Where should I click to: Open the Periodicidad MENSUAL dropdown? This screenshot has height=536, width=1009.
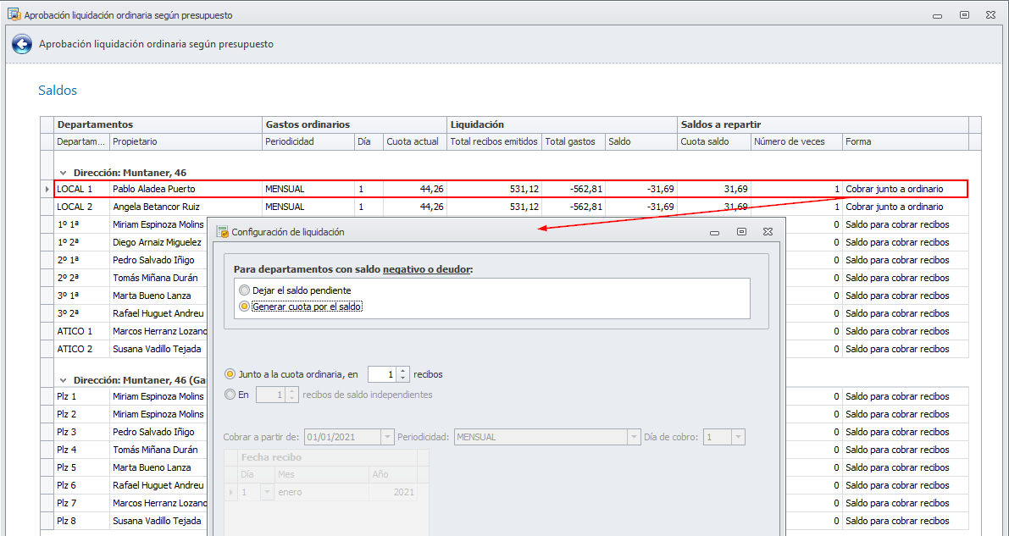(633, 438)
